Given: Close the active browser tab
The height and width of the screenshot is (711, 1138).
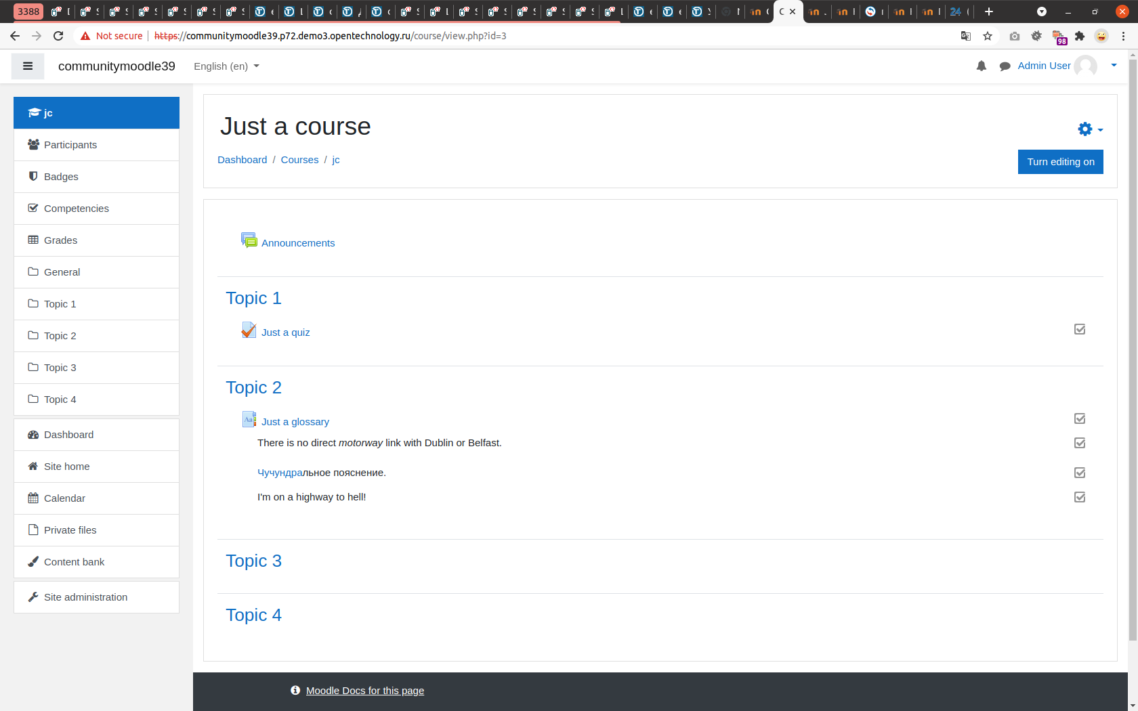Looking at the screenshot, I should 793,12.
